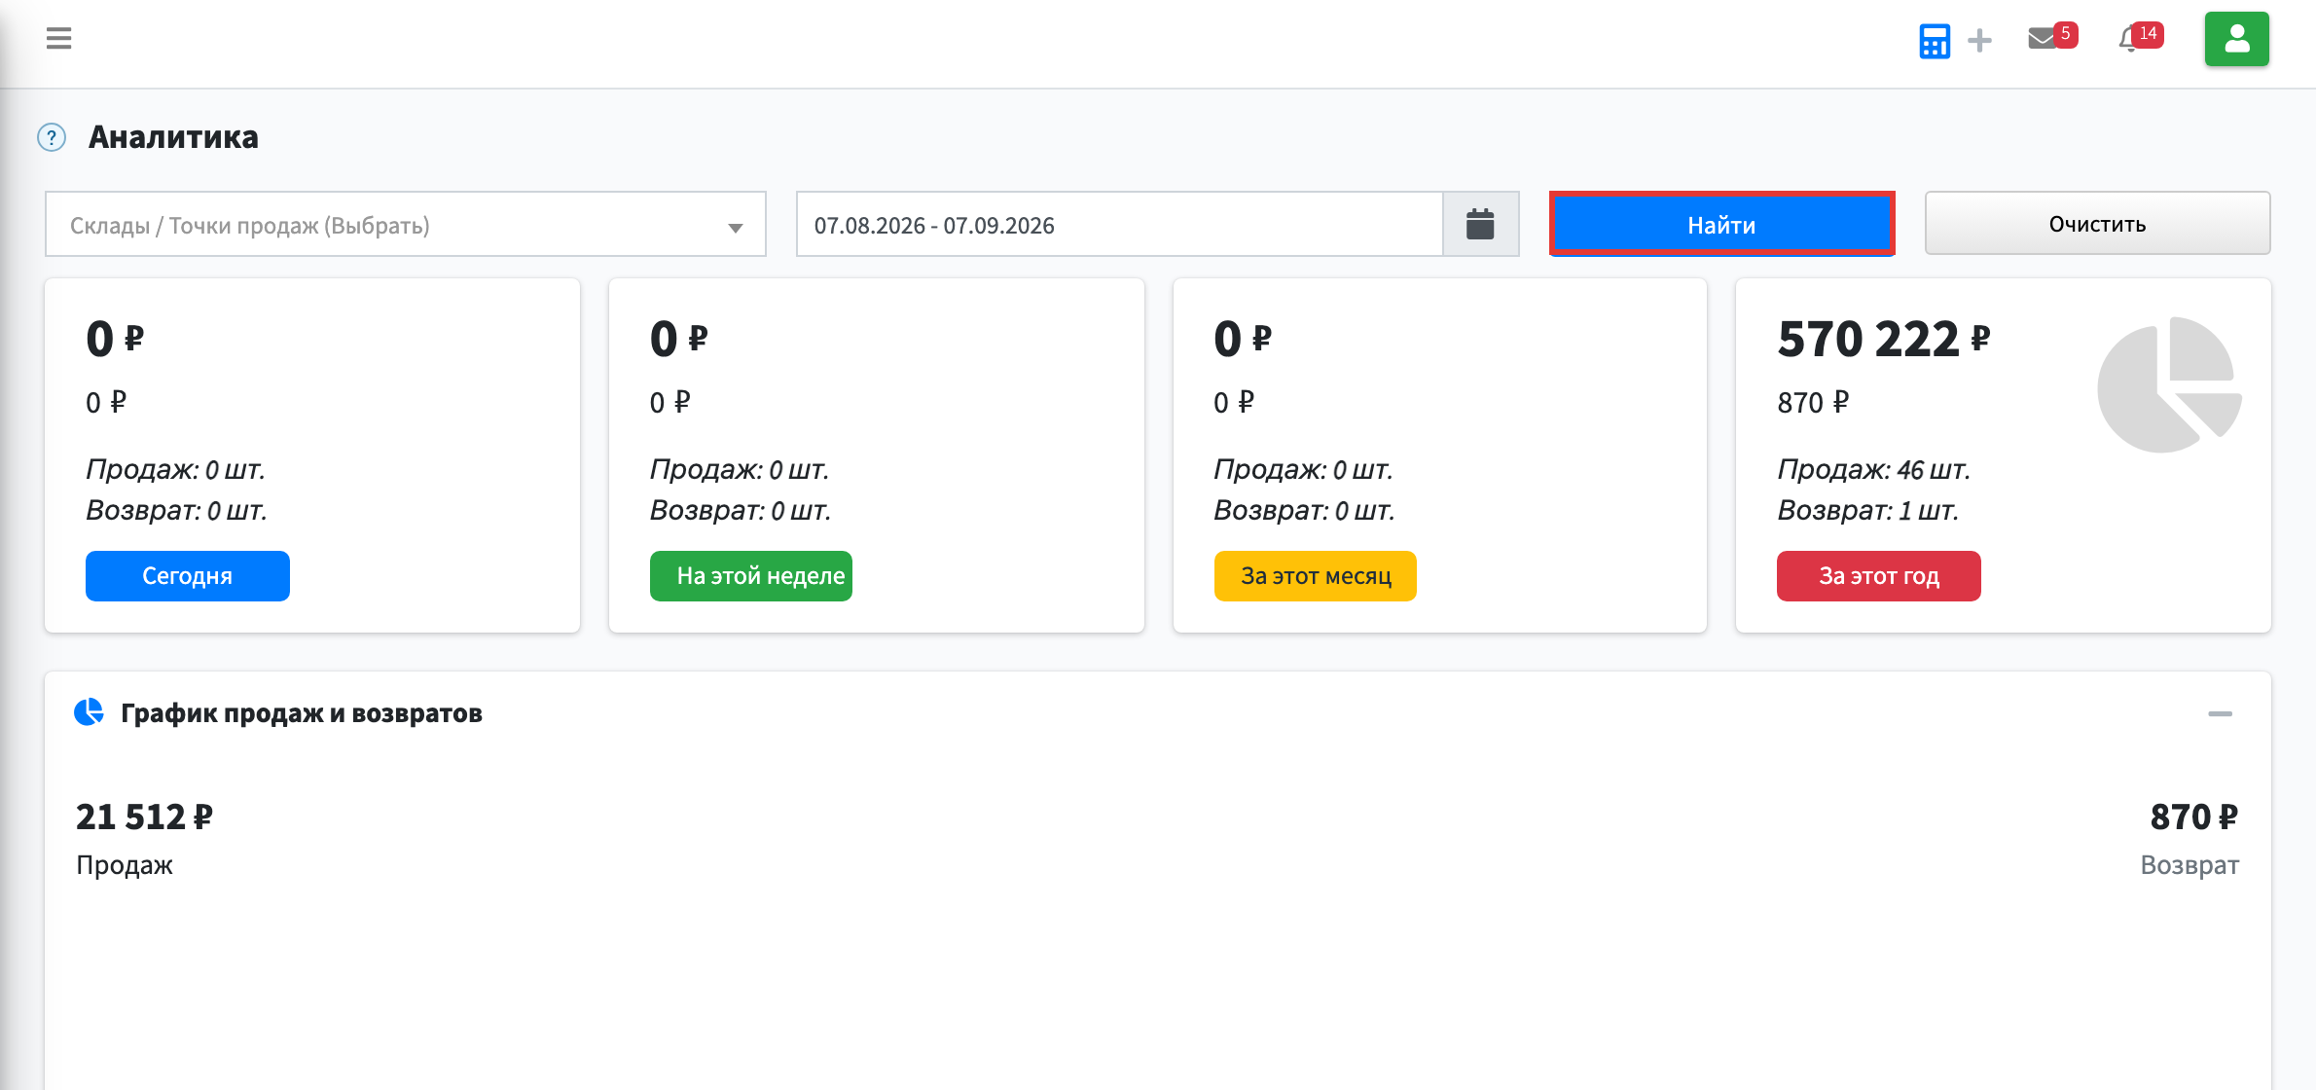Click the Очистить button

pos(2097,224)
